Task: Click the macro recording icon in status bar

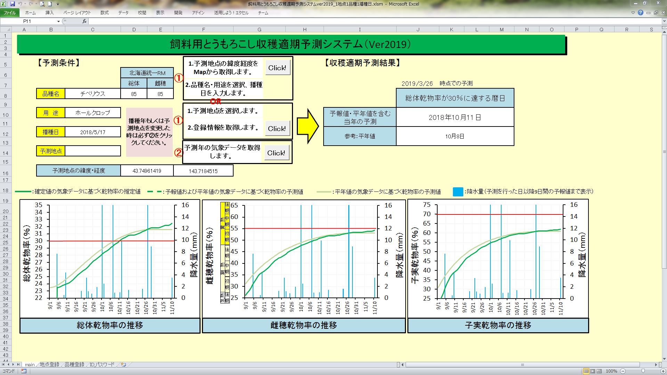Action: [x=24, y=371]
